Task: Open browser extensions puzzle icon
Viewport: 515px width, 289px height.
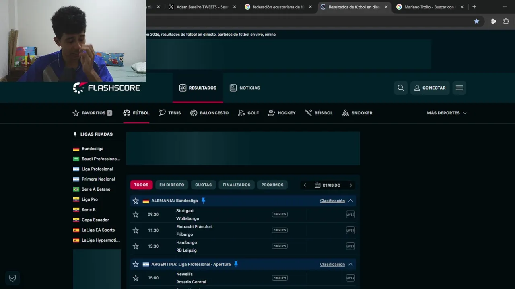Action: click(506, 21)
